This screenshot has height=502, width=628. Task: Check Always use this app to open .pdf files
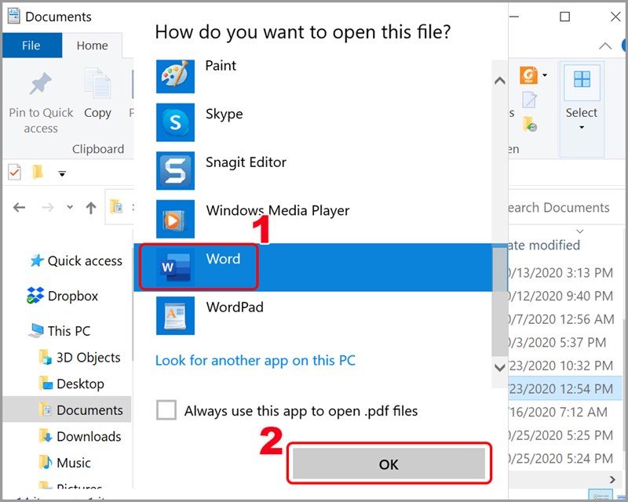(x=166, y=410)
